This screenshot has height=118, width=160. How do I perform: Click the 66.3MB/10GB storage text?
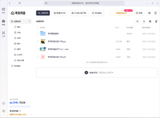[18, 103]
